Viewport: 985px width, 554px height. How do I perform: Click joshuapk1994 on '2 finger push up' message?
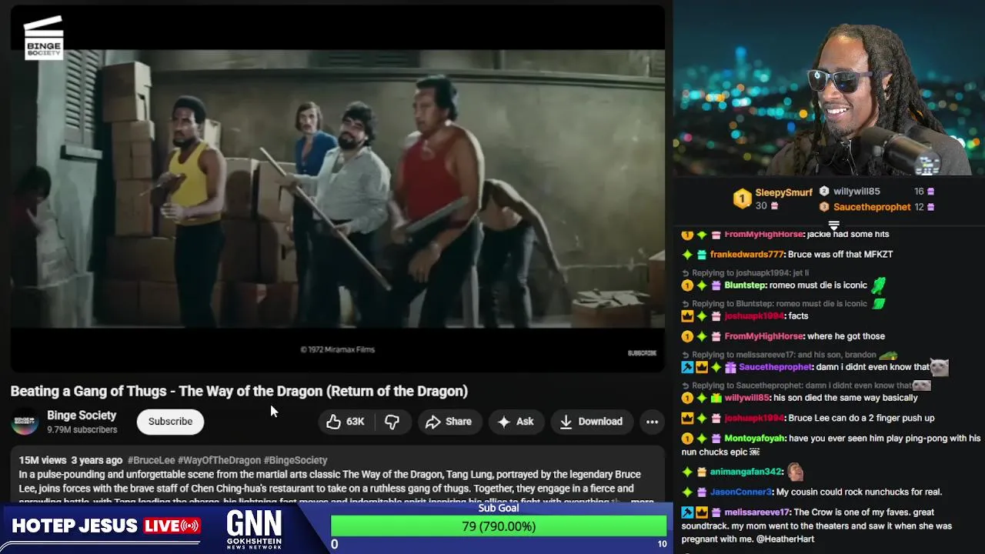coord(753,418)
